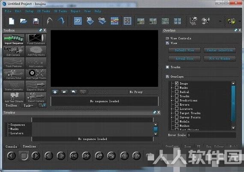The width and height of the screenshot is (244, 172).
Task: Click the Center Selection button
Action: pyautogui.click(x=220, y=50)
